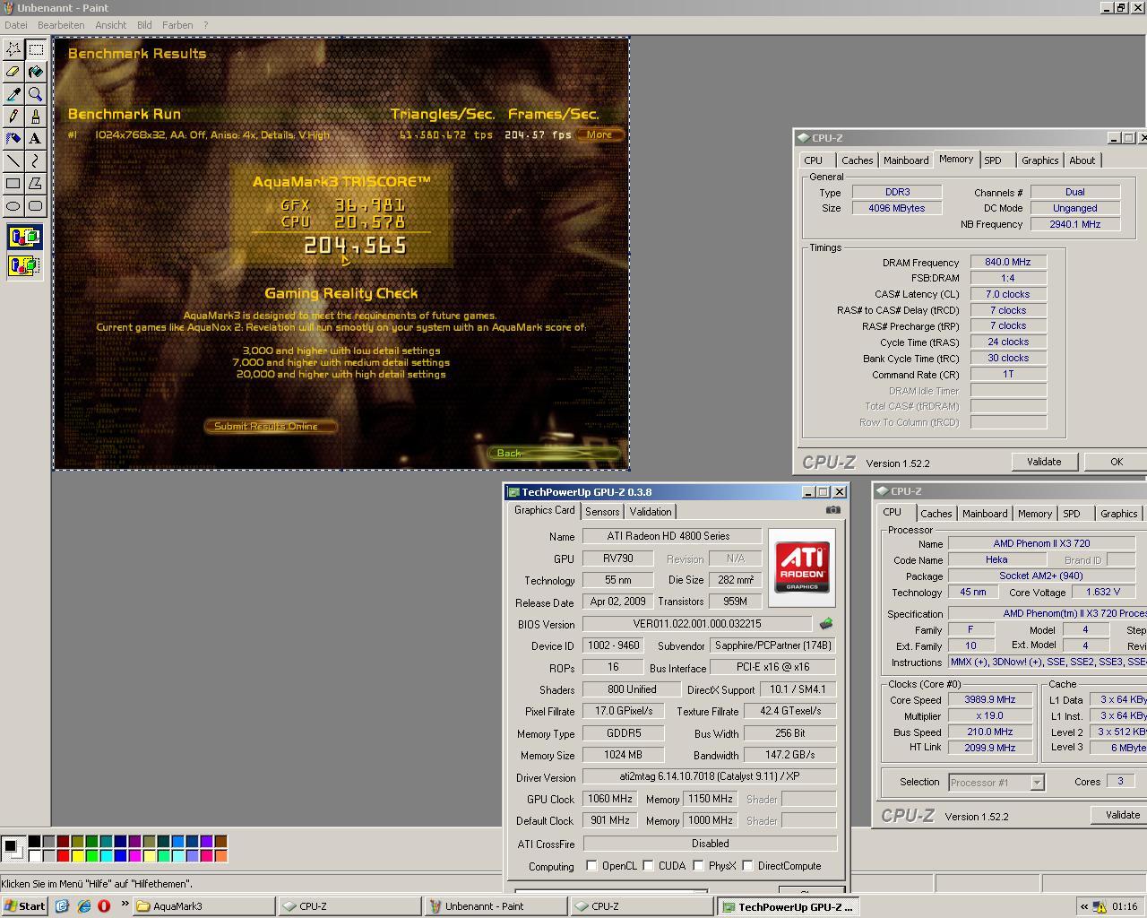Activate the Magnifier tool in Paint
The height and width of the screenshot is (918, 1147).
[36, 94]
